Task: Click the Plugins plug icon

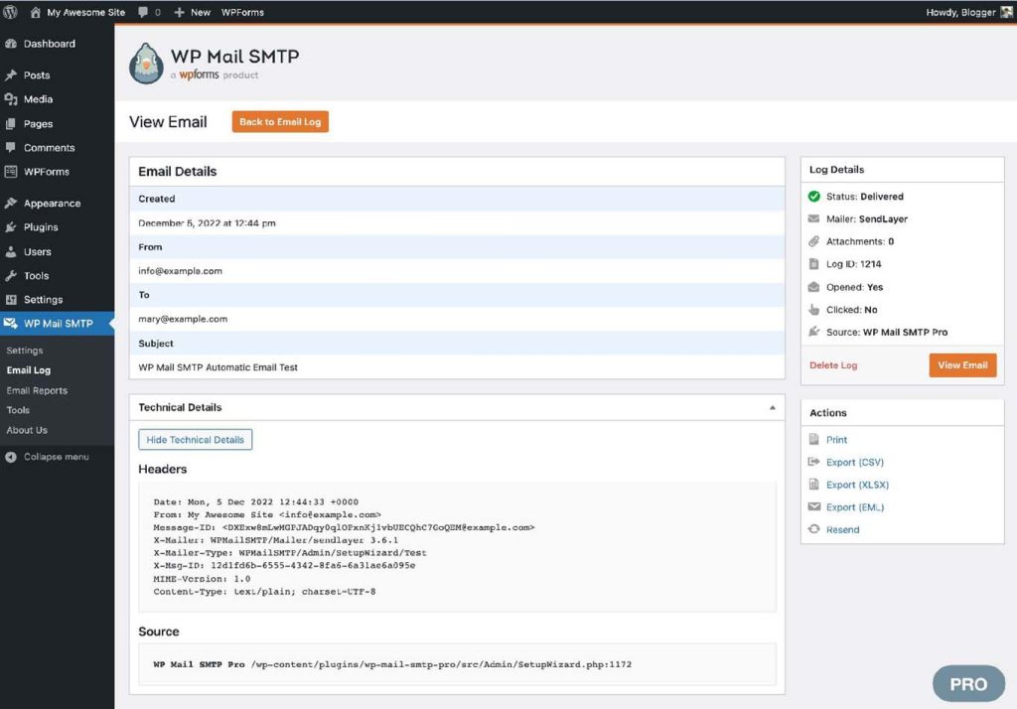Action: [10, 227]
